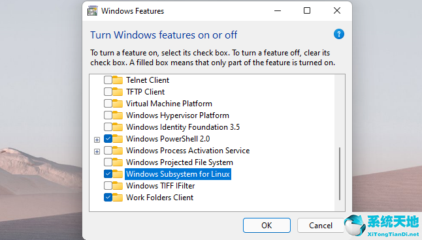Uncheck Windows Subsystem for Linux checkbox
The image size is (422, 240).
(x=108, y=174)
